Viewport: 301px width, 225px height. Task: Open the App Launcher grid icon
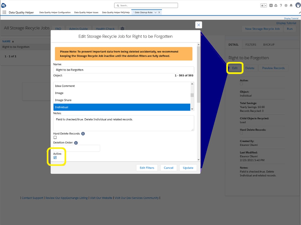coord(4,12)
